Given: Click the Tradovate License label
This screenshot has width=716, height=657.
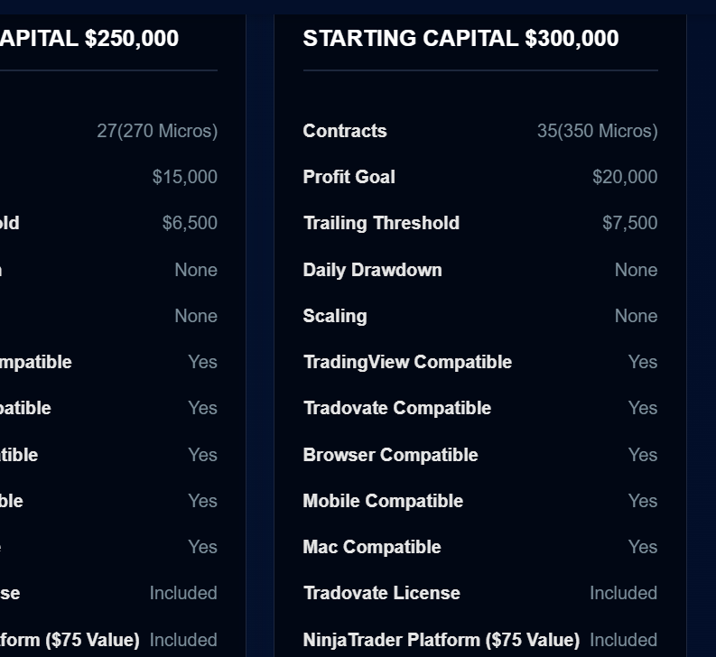Looking at the screenshot, I should [381, 593].
